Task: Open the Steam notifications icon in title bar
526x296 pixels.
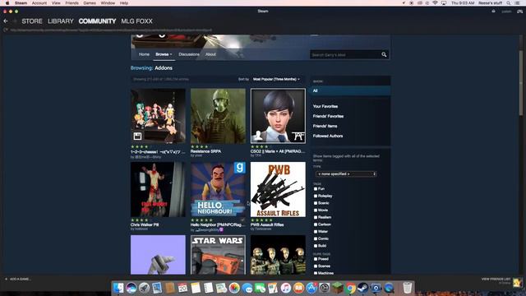Action: pos(493,12)
